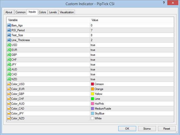Click the Storno cancel button
Screen dimensions: 180x135
click(147, 129)
